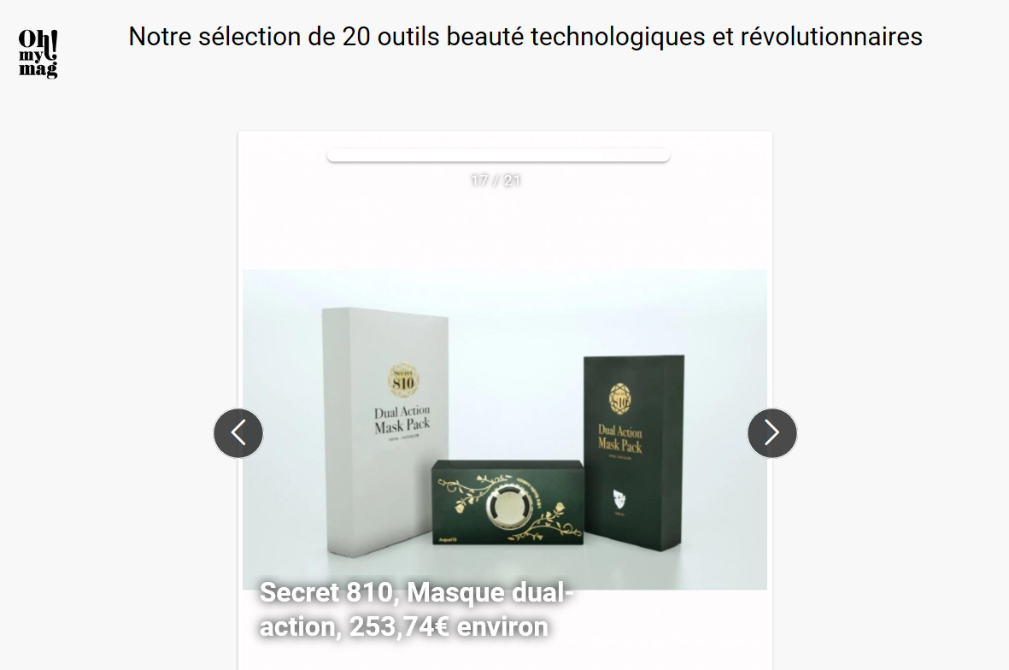Click the 253,74€ environ price text
The width and height of the screenshot is (1009, 670).
tap(449, 626)
